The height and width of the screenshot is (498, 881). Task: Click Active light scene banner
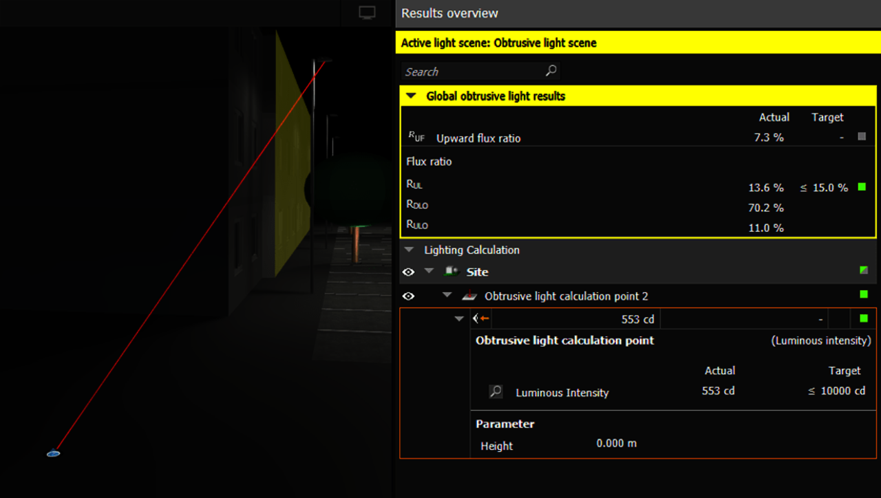499,43
